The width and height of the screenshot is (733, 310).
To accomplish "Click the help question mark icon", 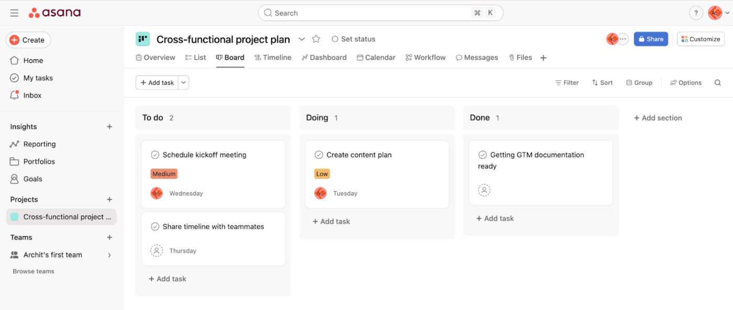I will pyautogui.click(x=696, y=13).
